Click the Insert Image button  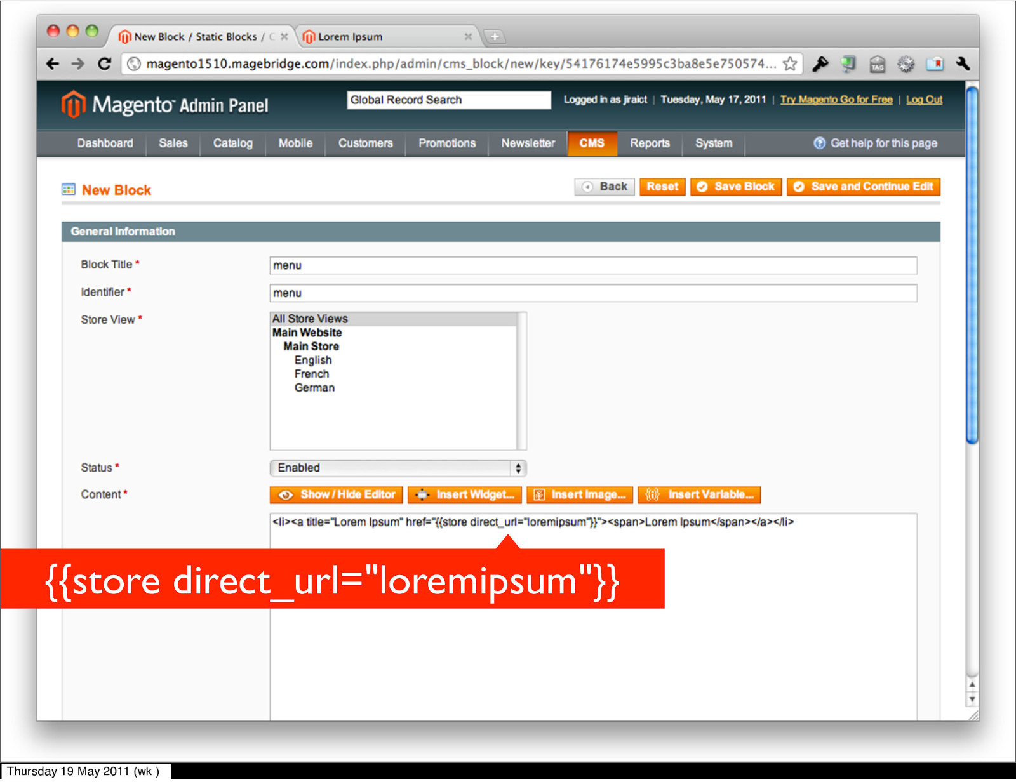click(580, 494)
